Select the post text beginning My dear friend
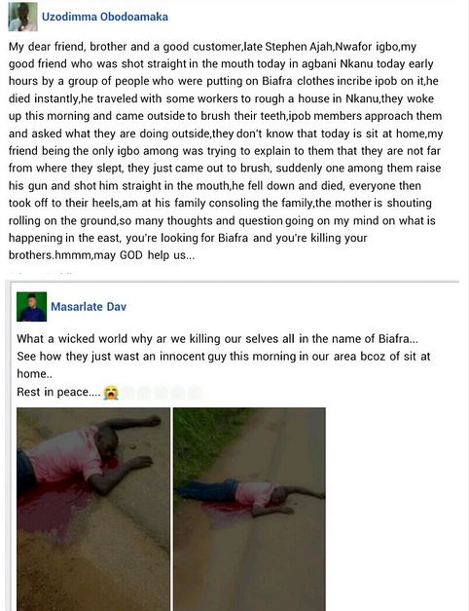This screenshot has width=469, height=611. [x=226, y=150]
